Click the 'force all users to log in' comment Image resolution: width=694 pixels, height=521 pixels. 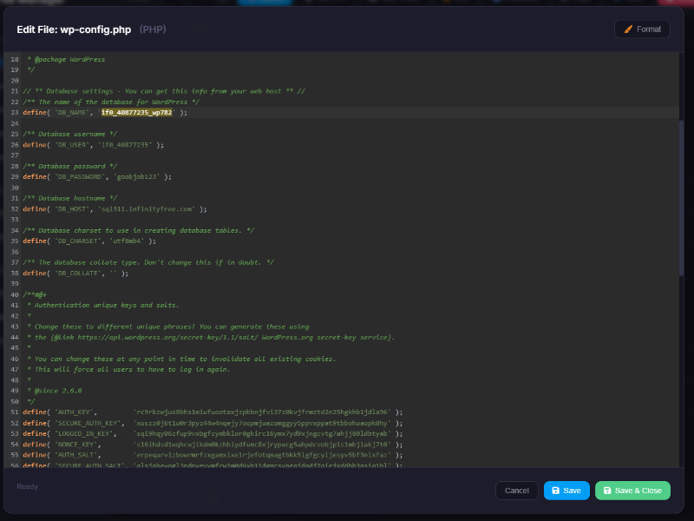(128, 370)
